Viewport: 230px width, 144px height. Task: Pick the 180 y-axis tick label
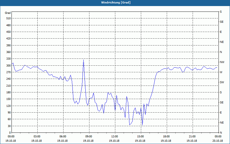[8, 92]
